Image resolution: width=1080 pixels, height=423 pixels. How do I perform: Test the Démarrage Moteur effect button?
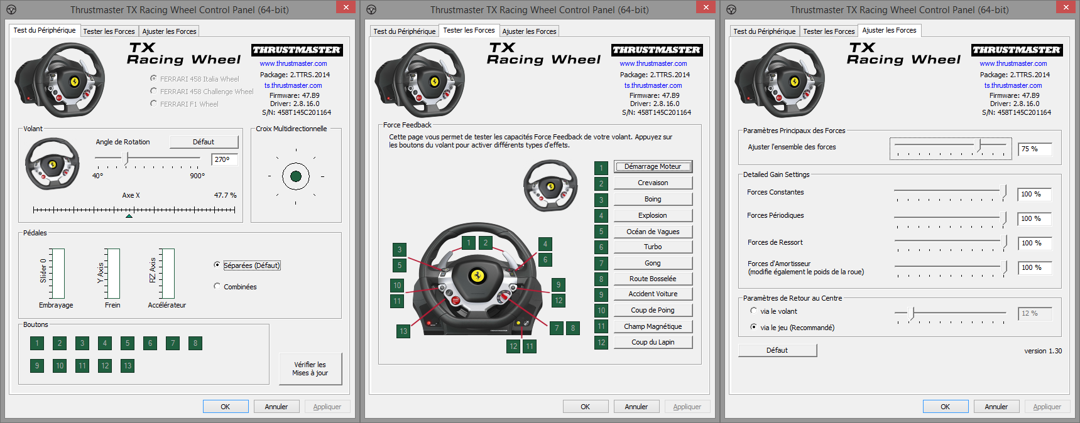(653, 166)
